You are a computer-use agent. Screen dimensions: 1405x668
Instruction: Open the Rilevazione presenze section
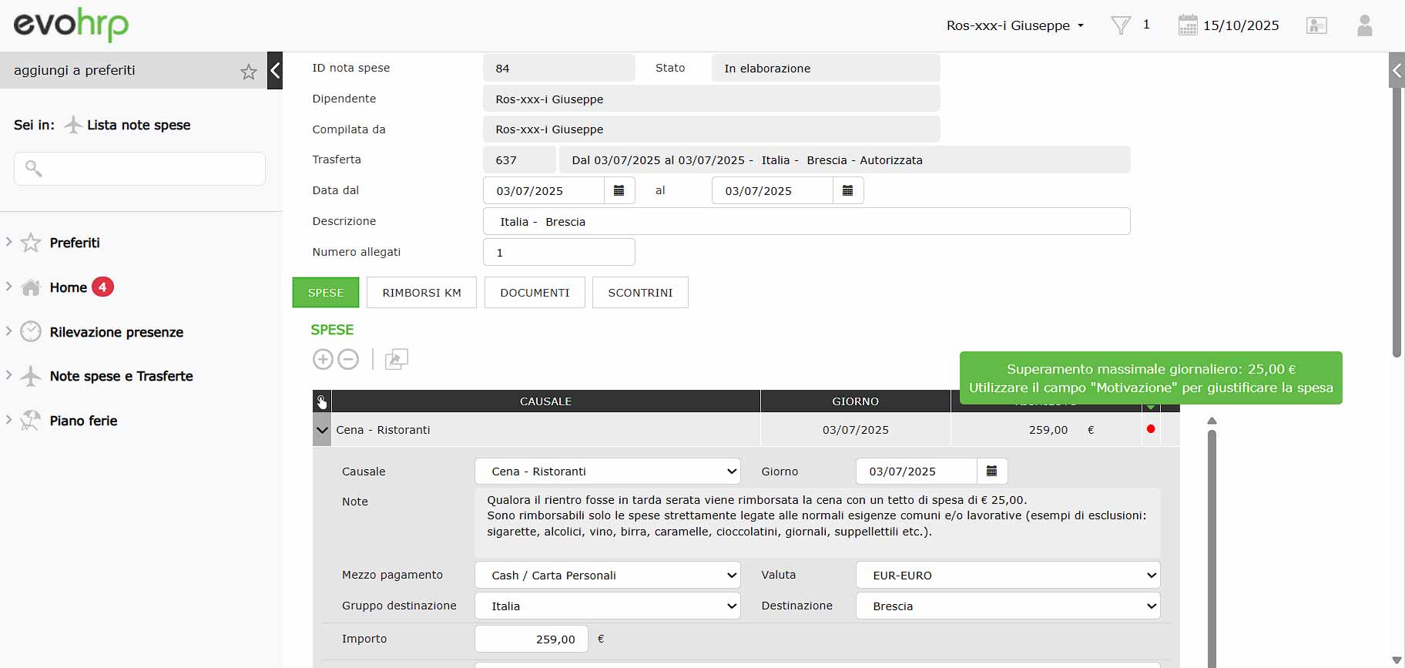[116, 332]
